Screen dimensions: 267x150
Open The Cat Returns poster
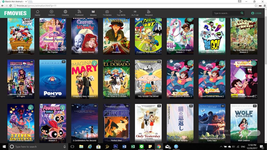(180, 123)
